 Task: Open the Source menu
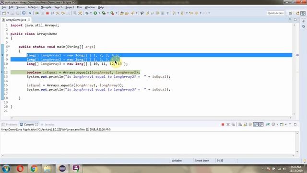21,7
